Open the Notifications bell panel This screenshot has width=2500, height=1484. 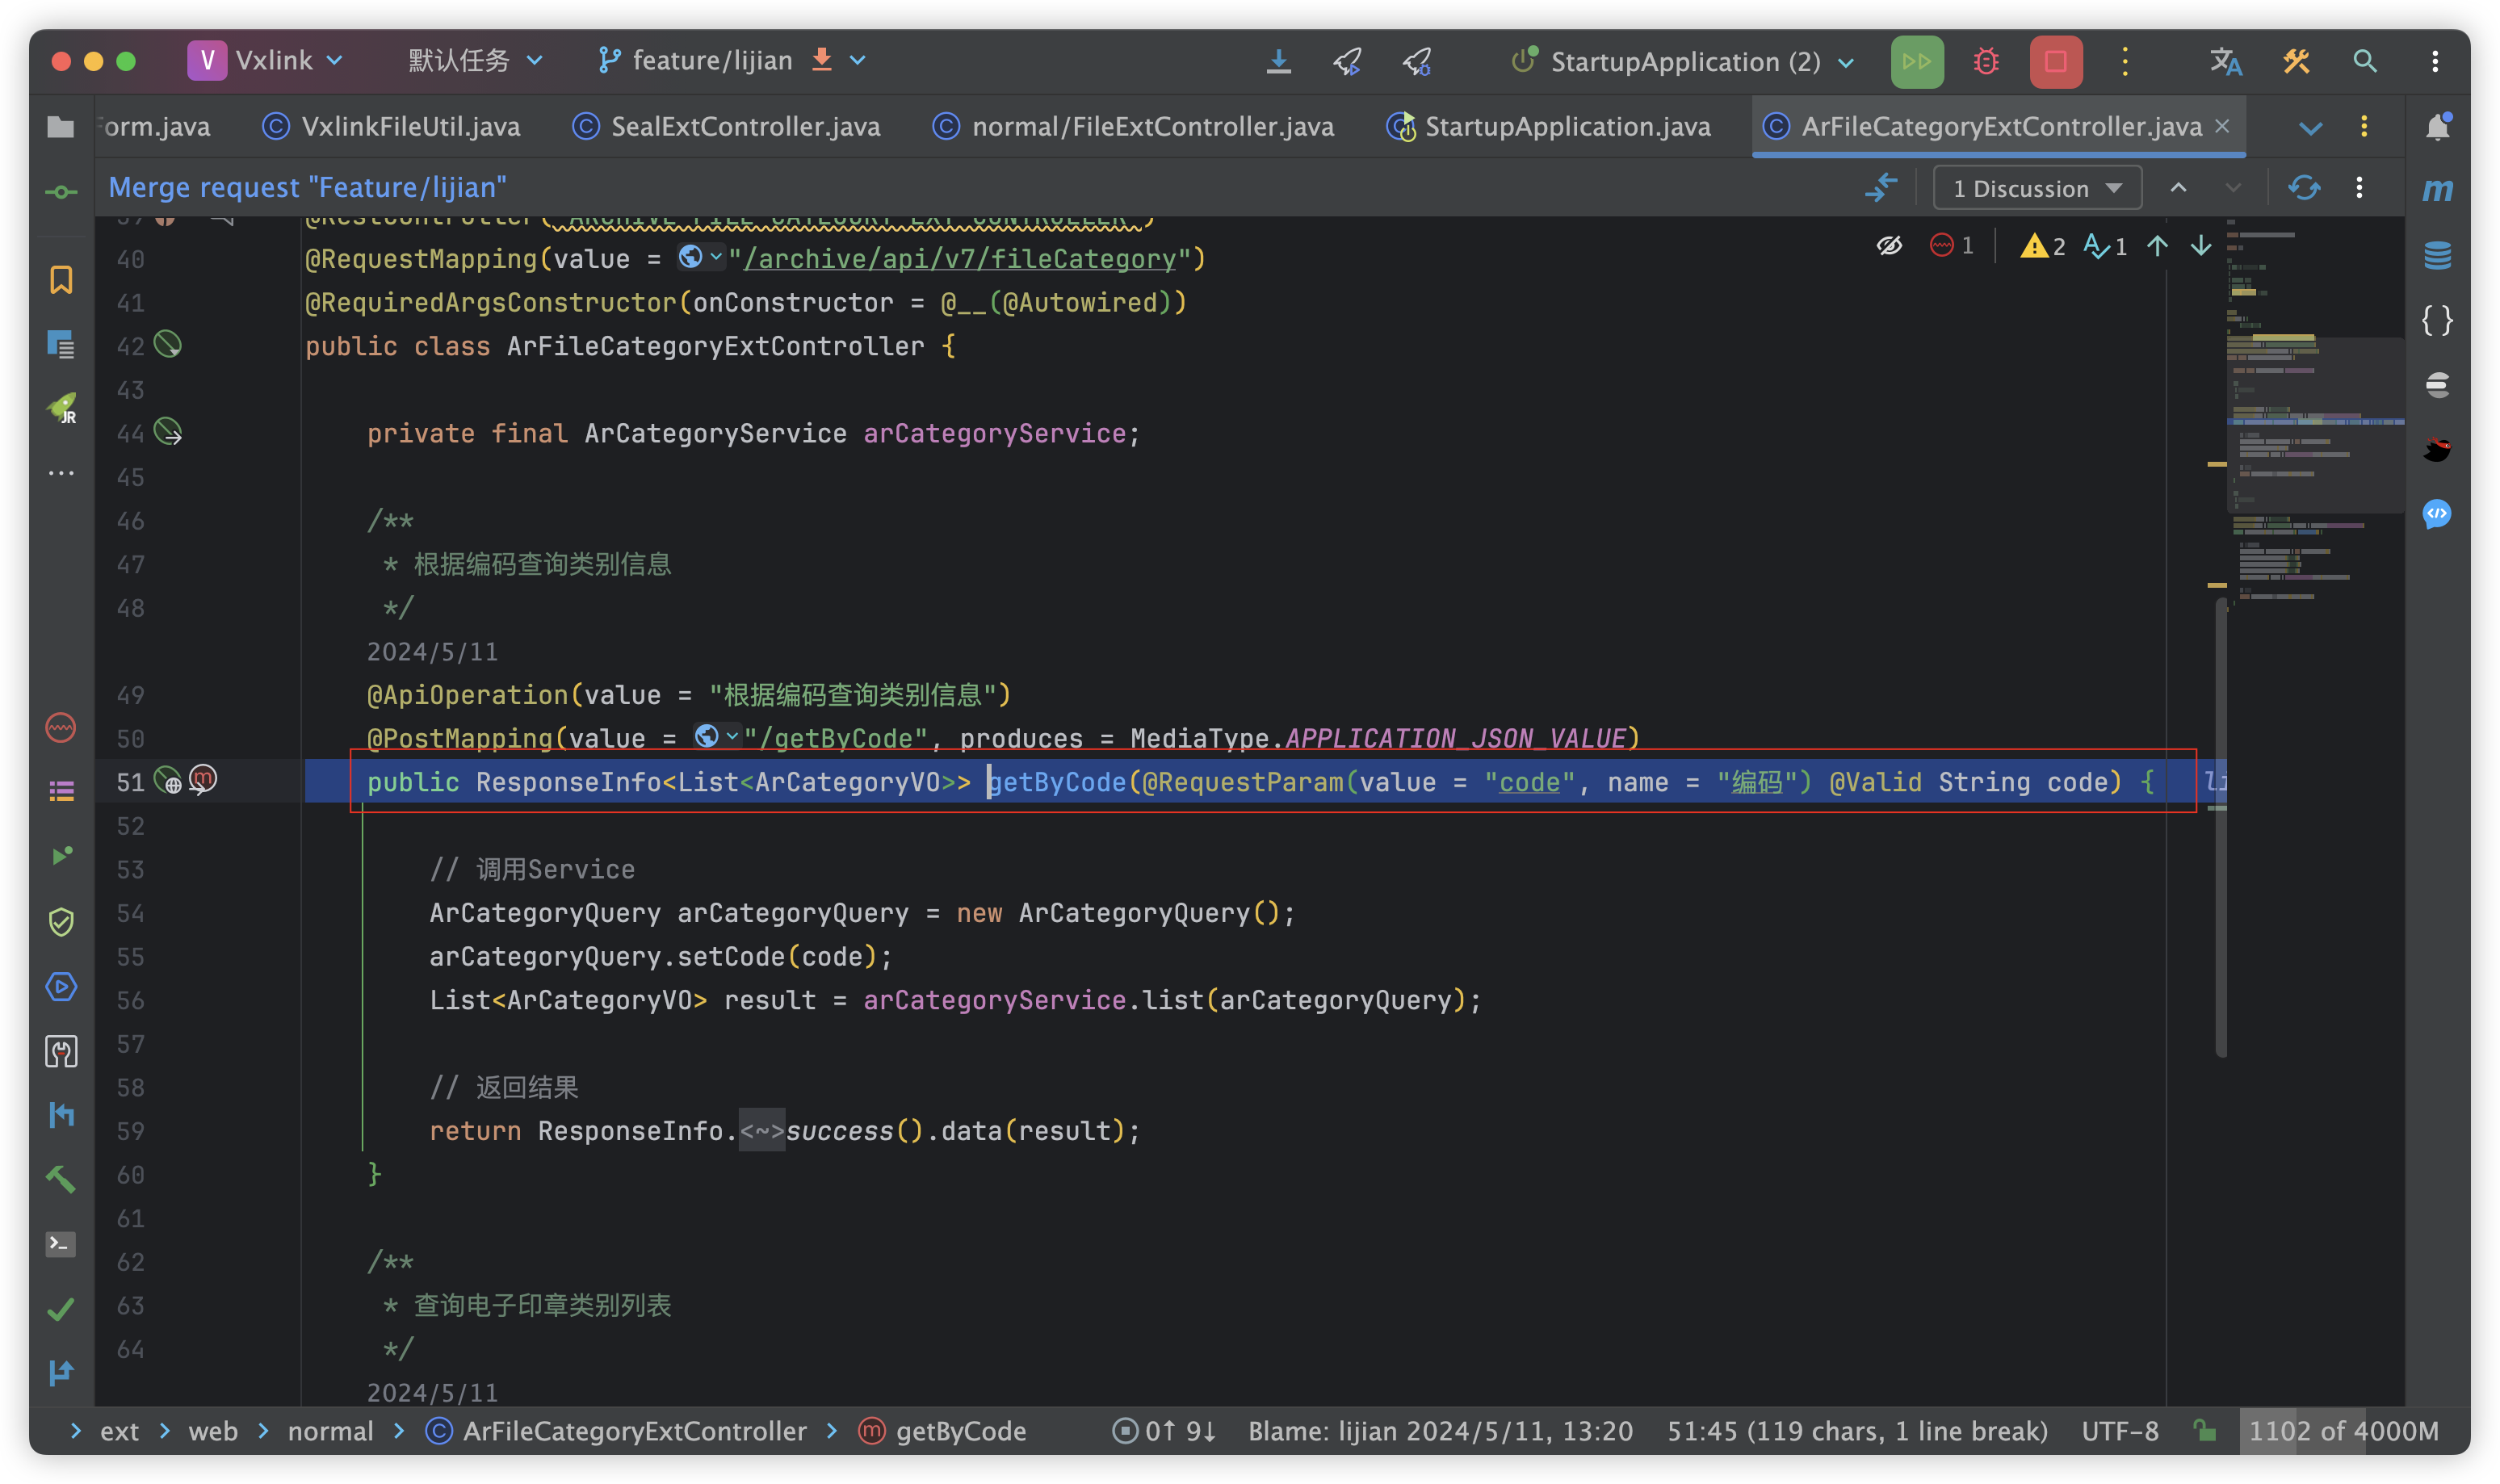(x=2437, y=127)
